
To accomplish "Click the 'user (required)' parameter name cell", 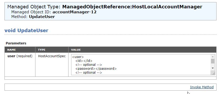I will click(x=20, y=65).
